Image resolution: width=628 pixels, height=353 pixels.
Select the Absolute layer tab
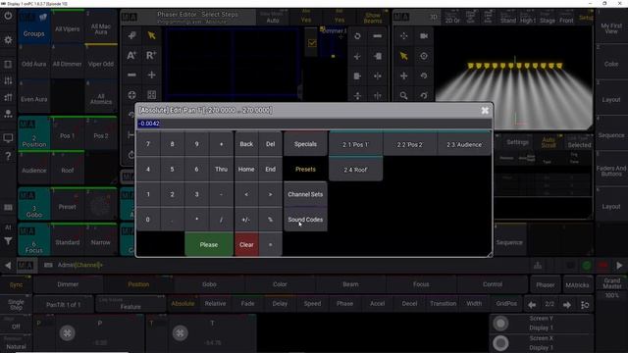click(x=183, y=304)
